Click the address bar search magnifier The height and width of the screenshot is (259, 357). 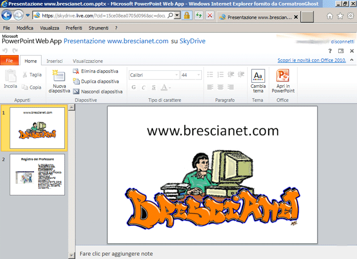pos(170,15)
